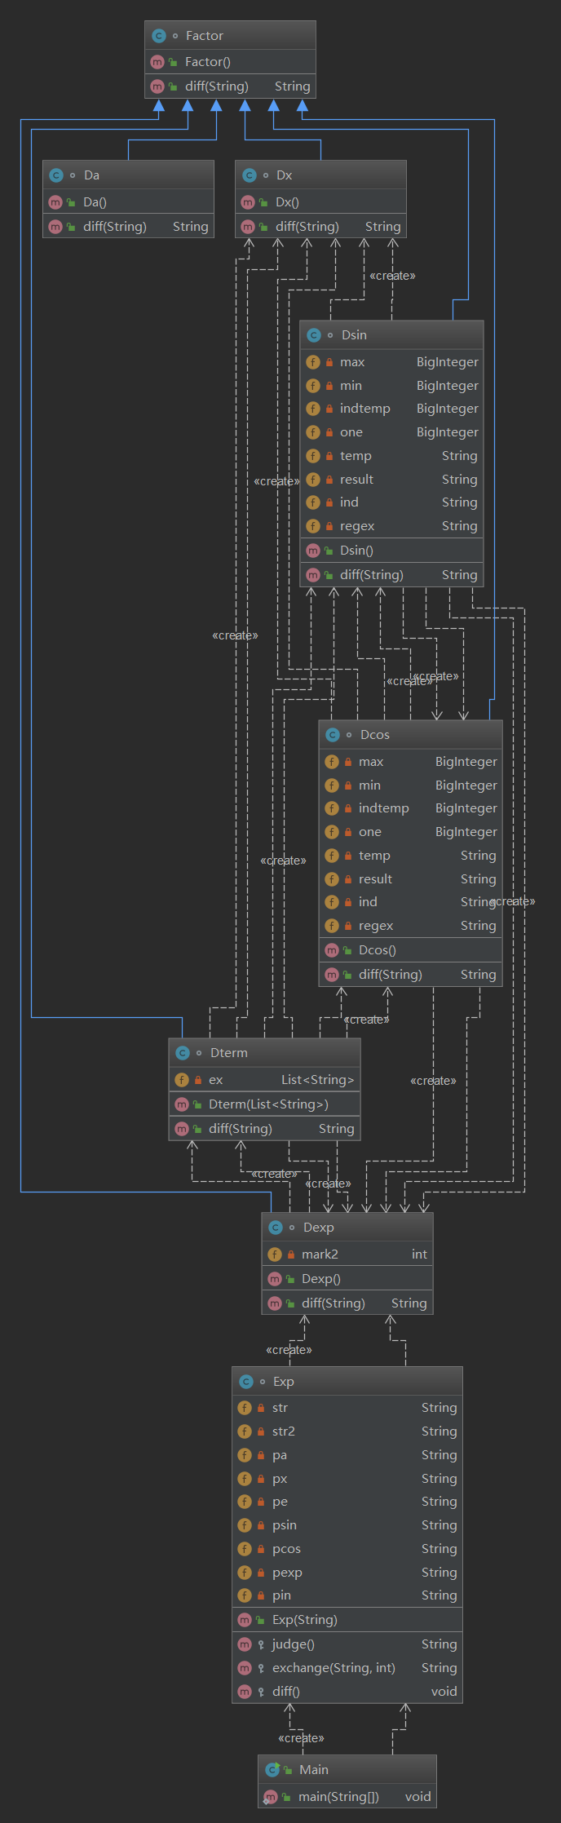Viewport: 561px width, 1823px height.
Task: Click the field icon beside str2
Action: (245, 1431)
